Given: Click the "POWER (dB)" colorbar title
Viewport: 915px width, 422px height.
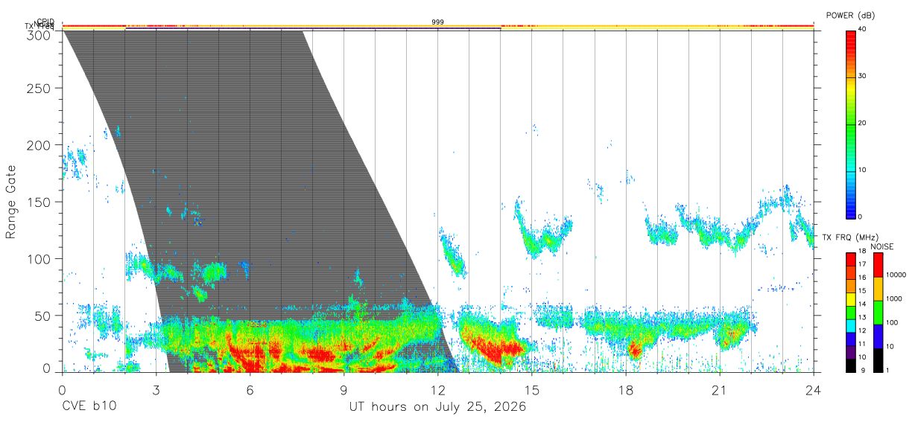Looking at the screenshot, I should tap(851, 15).
